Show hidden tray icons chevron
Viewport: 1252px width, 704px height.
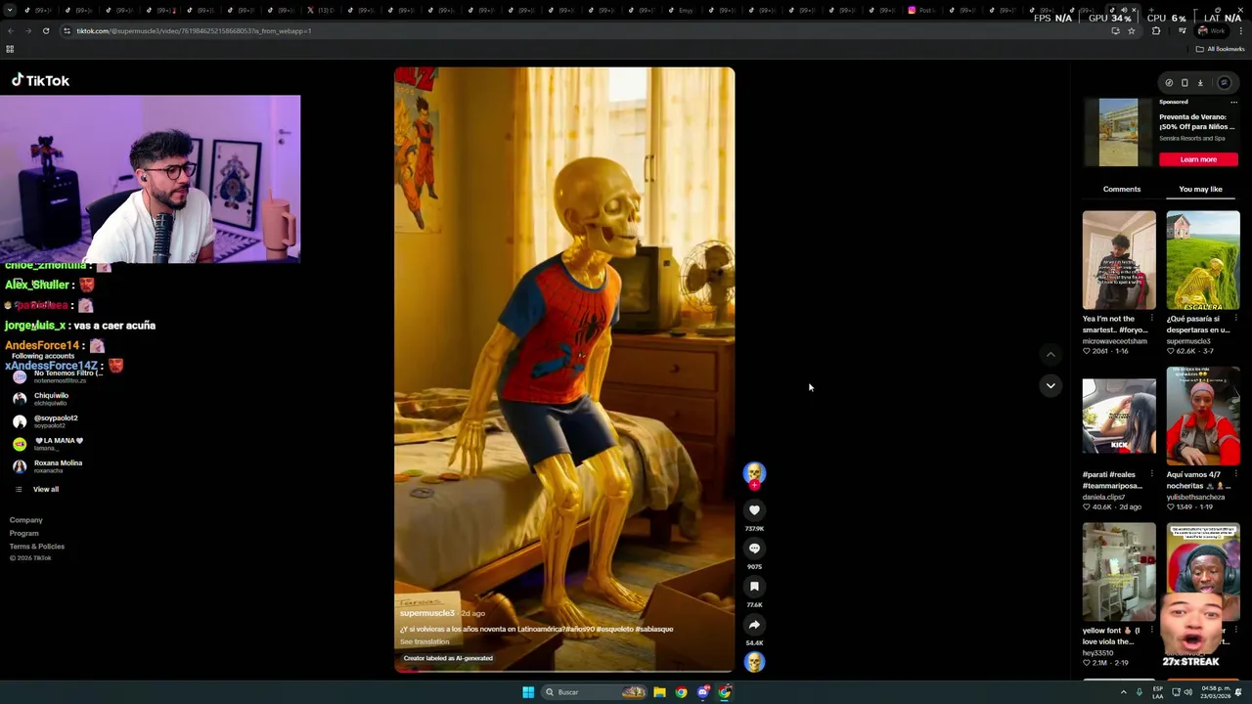1123,692
